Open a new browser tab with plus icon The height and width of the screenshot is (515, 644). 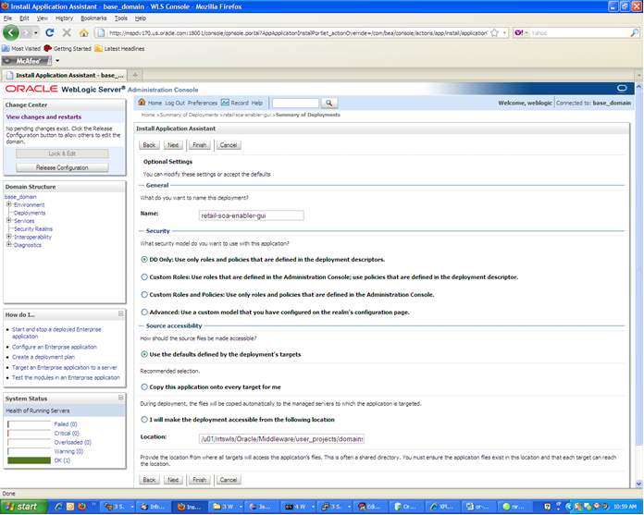pos(135,75)
